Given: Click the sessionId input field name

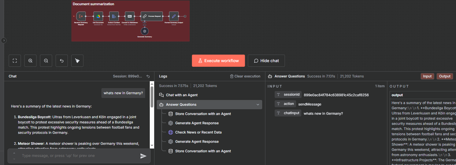Looking at the screenshot, I should tap(288, 94).
